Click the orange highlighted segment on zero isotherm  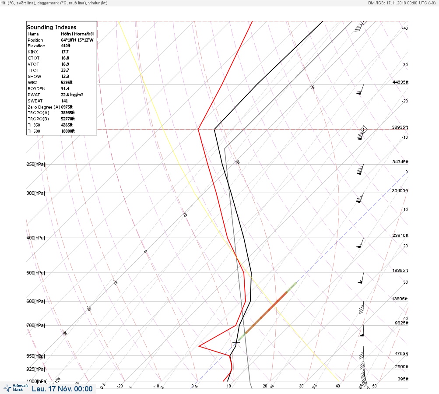click(266, 312)
